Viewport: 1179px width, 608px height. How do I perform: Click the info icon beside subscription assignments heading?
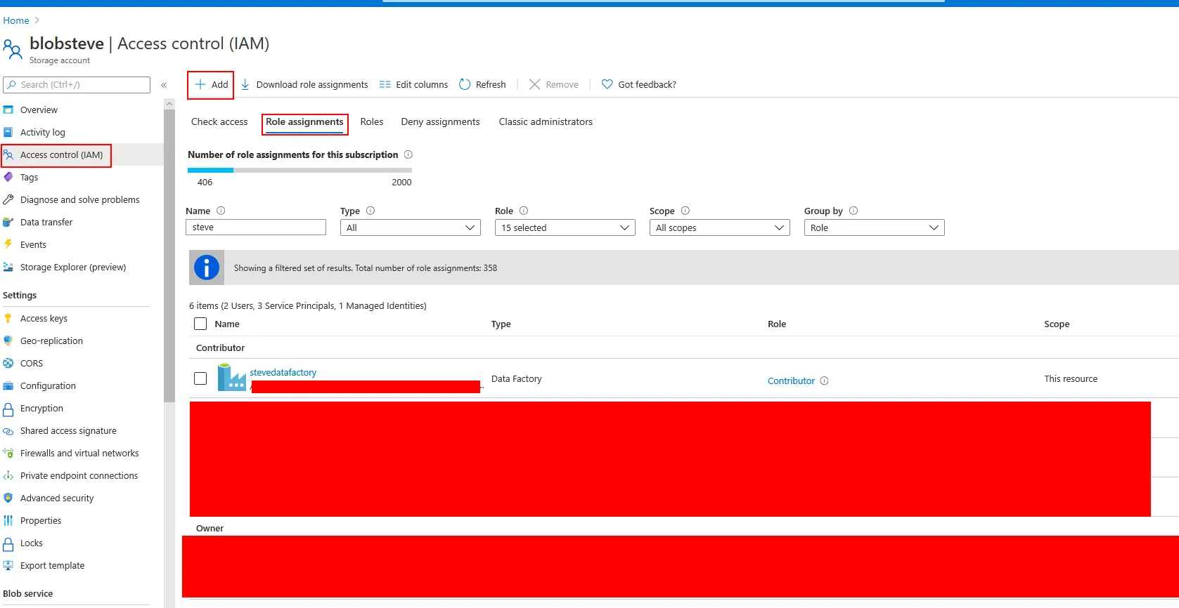pos(408,154)
